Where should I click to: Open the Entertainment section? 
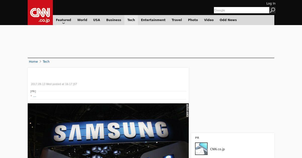[x=153, y=20]
